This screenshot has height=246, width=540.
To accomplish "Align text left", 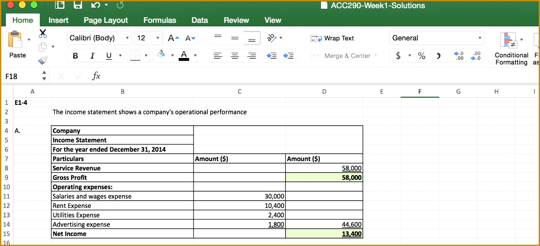I will 218,56.
